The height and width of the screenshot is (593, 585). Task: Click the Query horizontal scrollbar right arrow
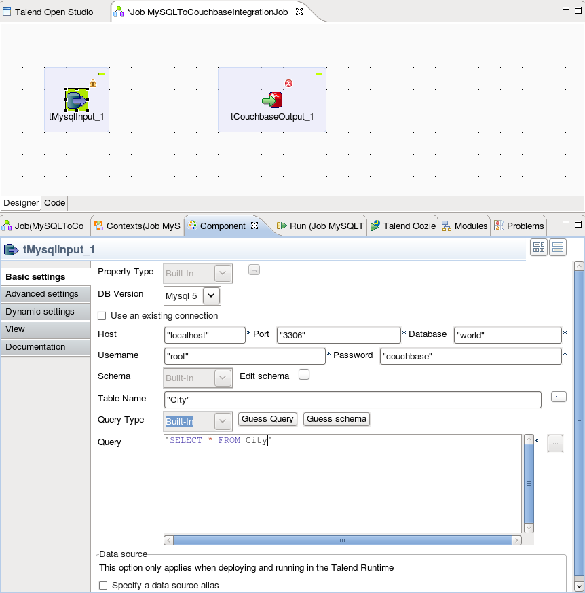coord(516,541)
